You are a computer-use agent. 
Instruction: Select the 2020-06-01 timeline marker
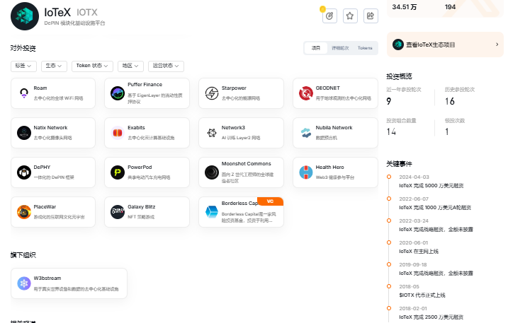389,242
